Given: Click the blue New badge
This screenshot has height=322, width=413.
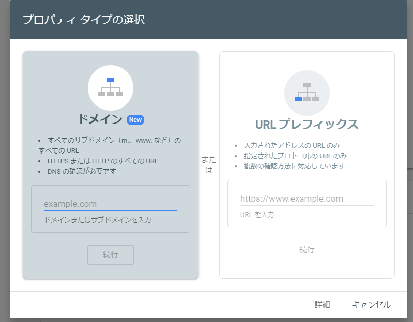Looking at the screenshot, I should 135,120.
